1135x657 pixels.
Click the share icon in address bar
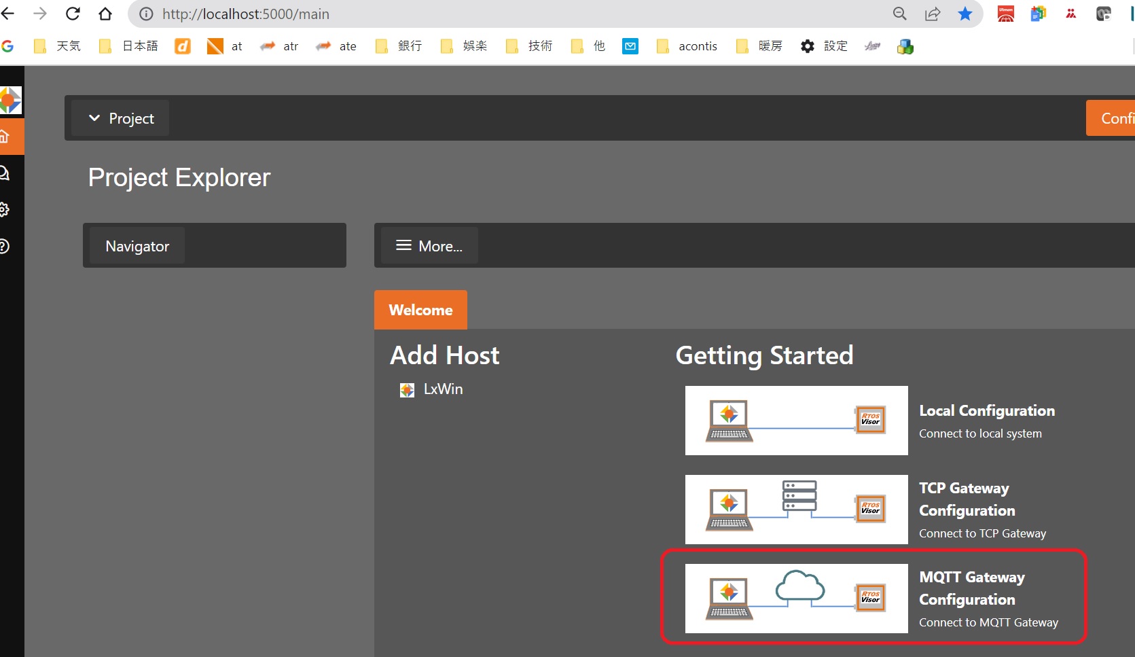click(x=933, y=14)
